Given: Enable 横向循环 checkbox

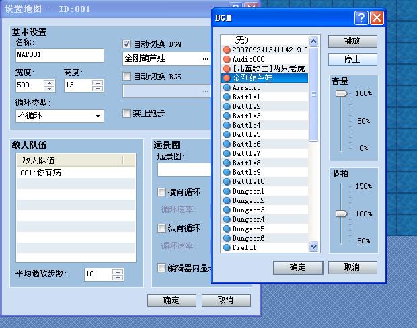Looking at the screenshot, I should (161, 192).
